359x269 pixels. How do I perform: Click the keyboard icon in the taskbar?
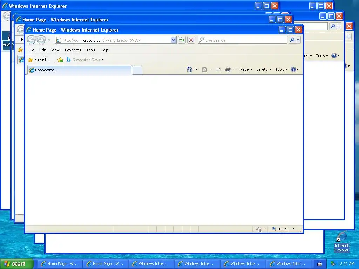click(x=320, y=264)
